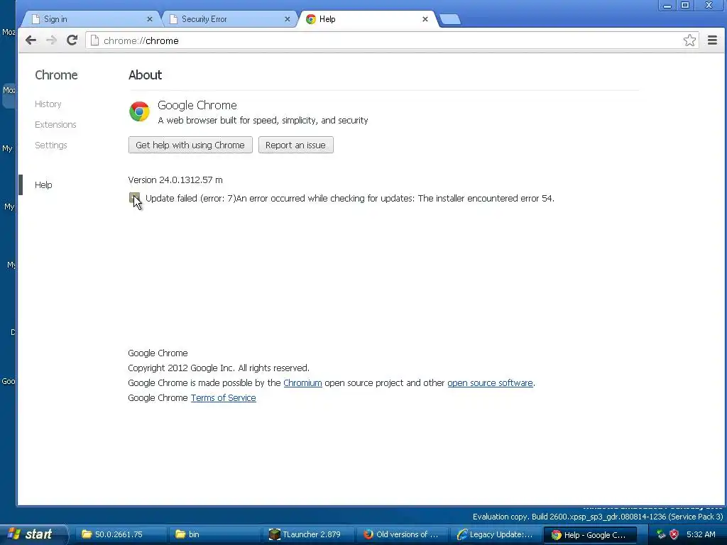
Task: Click Get help with using Chrome button
Action: tap(190, 145)
